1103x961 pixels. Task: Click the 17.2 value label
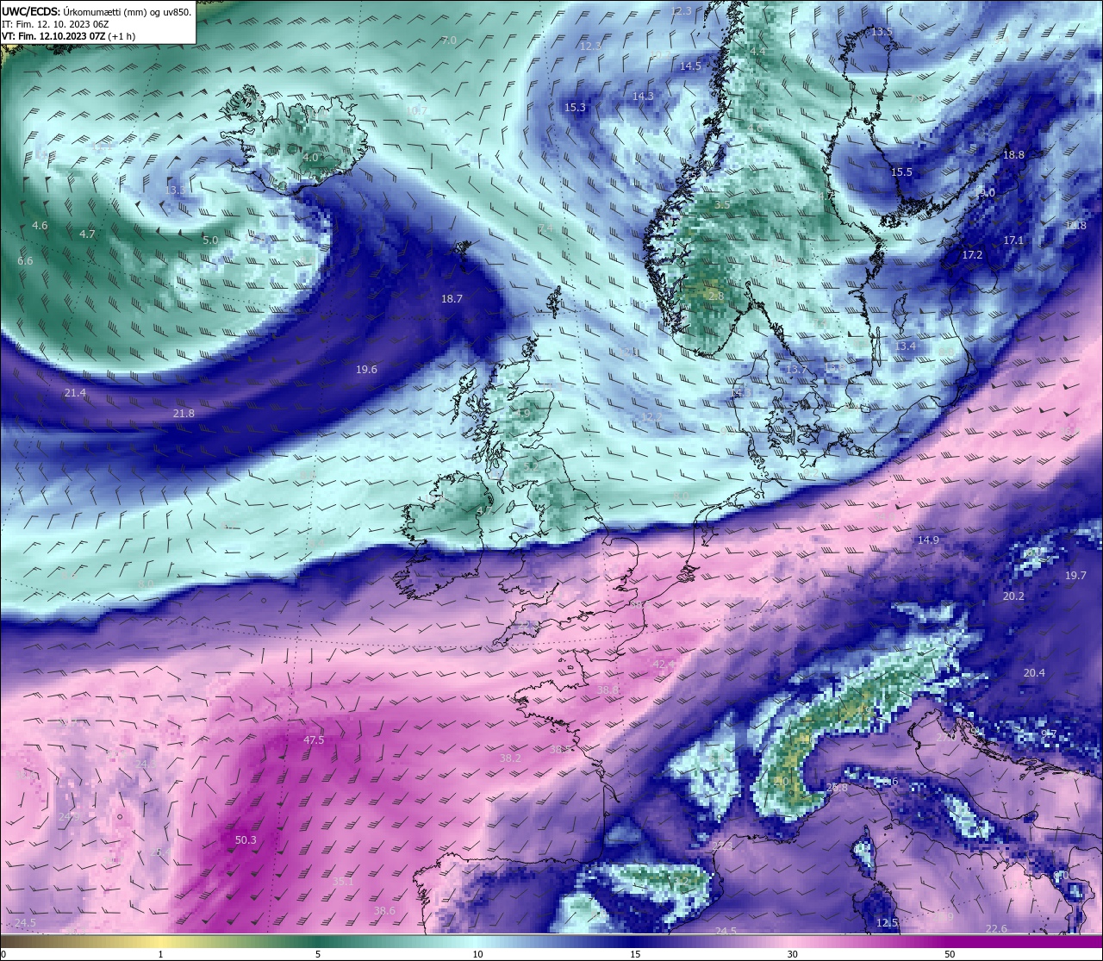[x=972, y=255]
